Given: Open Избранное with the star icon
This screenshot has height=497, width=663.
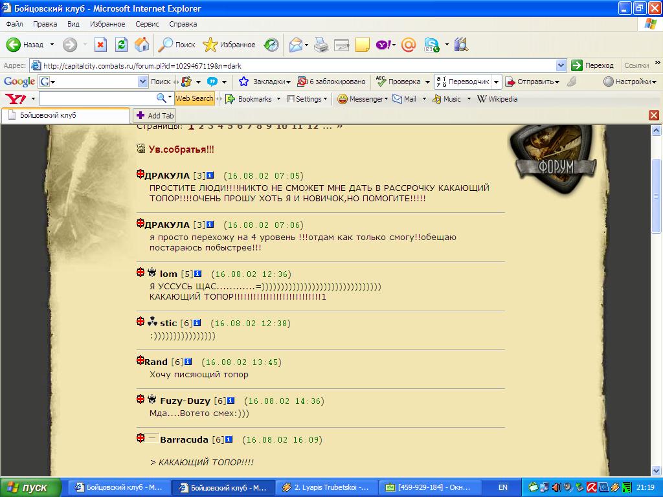Looking at the screenshot, I should point(229,45).
